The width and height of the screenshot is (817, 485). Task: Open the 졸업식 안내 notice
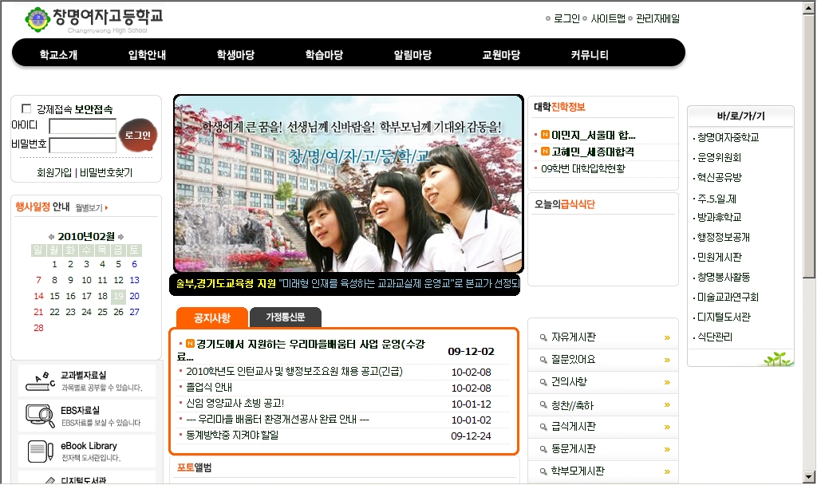[x=207, y=387]
